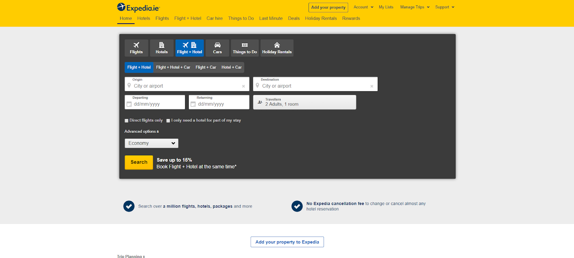Select the Flight + Hotel + Car sub-tab
This screenshot has height=258, width=574.
point(173,67)
